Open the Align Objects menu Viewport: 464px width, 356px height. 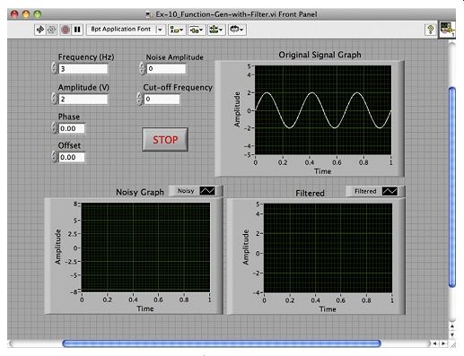tap(177, 30)
